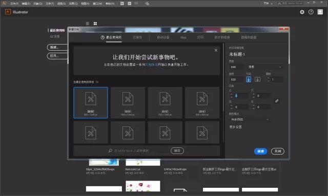
Task: Open the 窗口(W) menu
Action: (97, 4)
